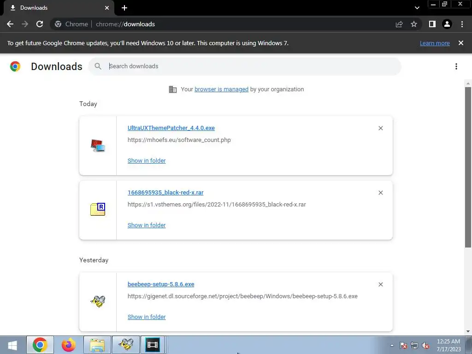Click the Chrome site info chip
The height and width of the screenshot is (354, 472).
[71, 24]
